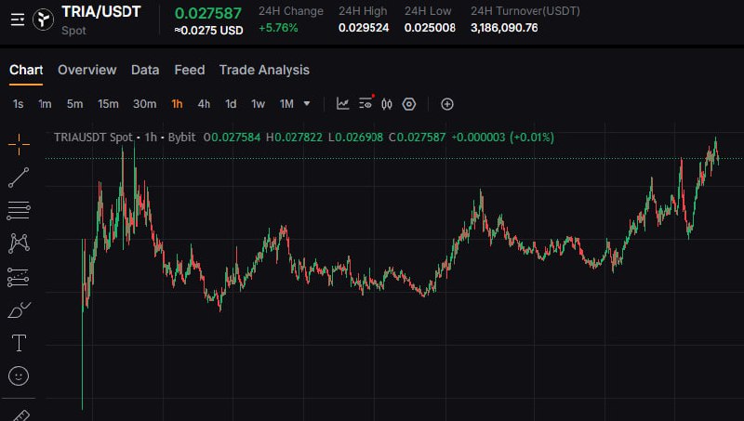Select the 30m timeframe
The image size is (744, 421).
click(x=144, y=104)
